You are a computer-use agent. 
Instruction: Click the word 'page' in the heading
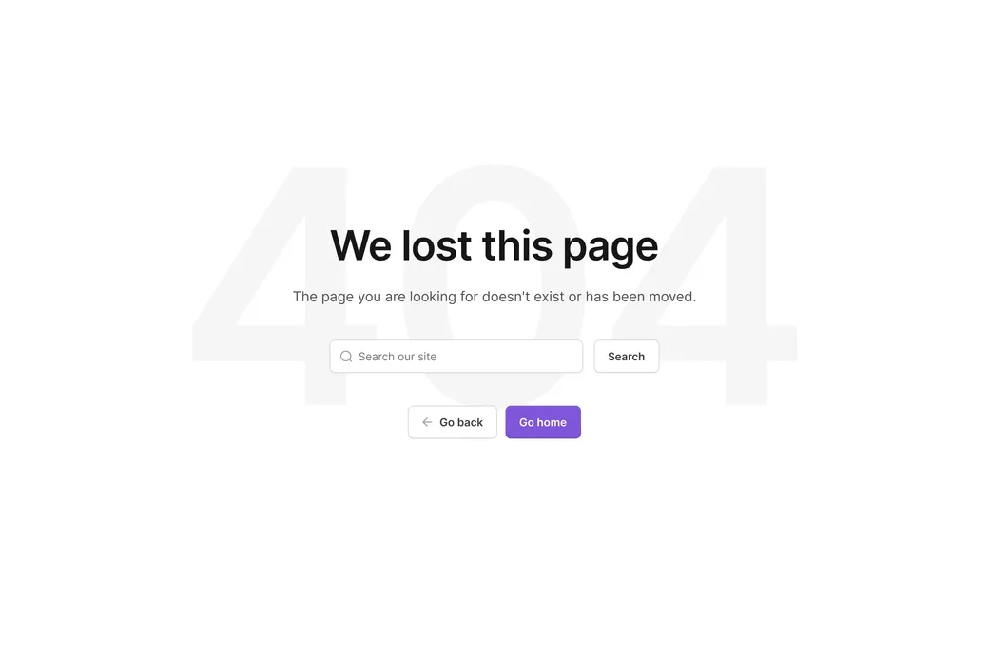tap(611, 248)
